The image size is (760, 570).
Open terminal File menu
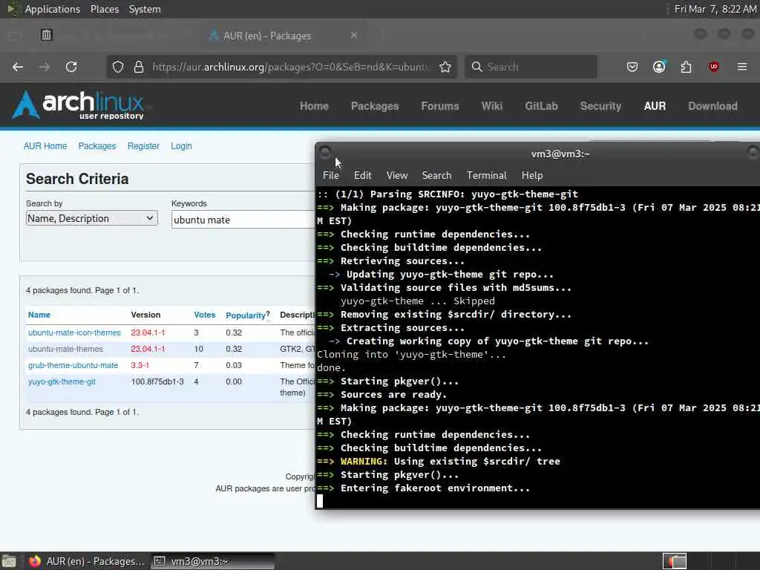(x=331, y=175)
